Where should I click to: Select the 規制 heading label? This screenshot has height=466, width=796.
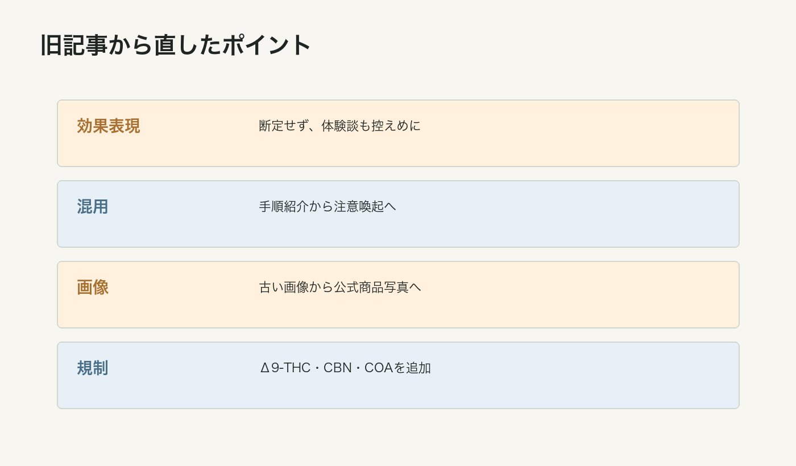click(x=93, y=368)
